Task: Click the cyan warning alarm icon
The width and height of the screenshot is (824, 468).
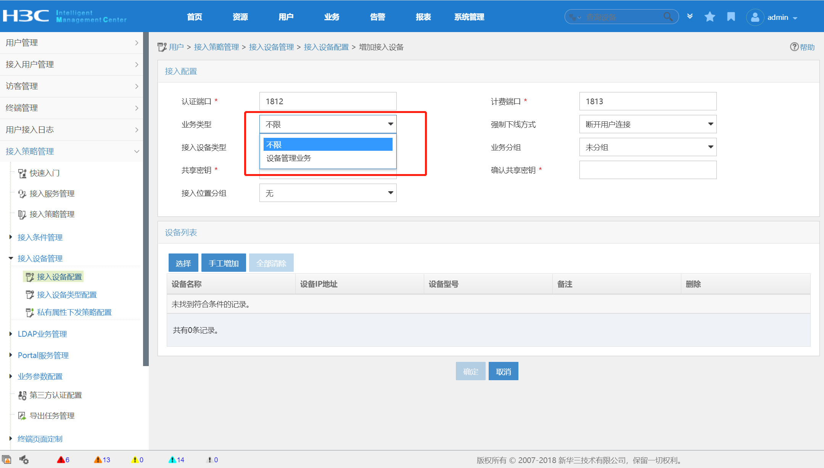Action: click(x=172, y=460)
